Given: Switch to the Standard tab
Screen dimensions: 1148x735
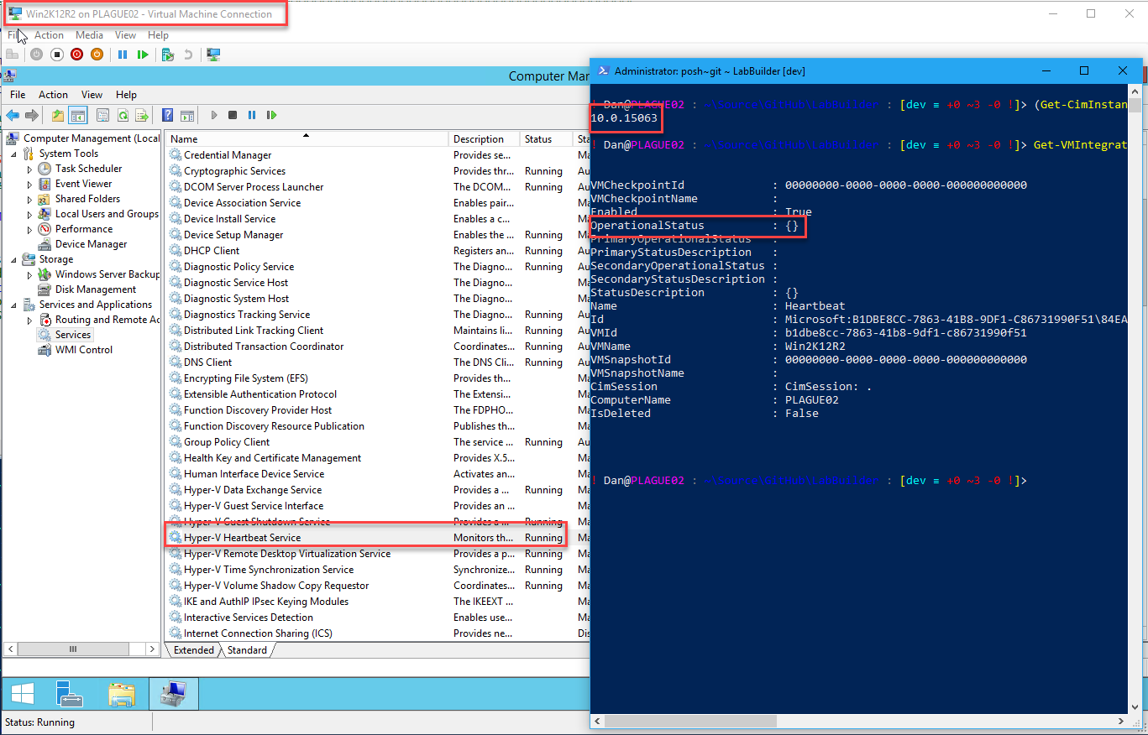Looking at the screenshot, I should pyautogui.click(x=247, y=650).
